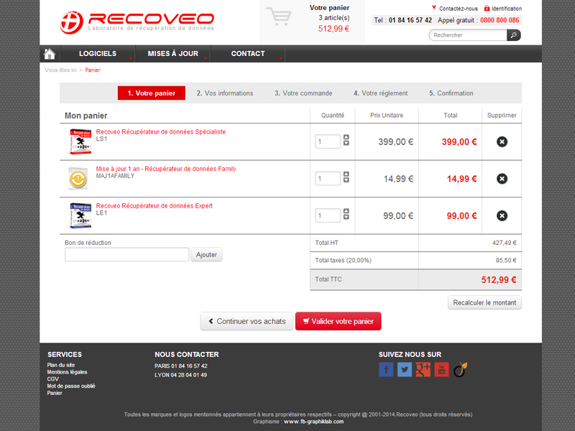
Task: Select step 2. Vos informations
Action: click(x=225, y=93)
